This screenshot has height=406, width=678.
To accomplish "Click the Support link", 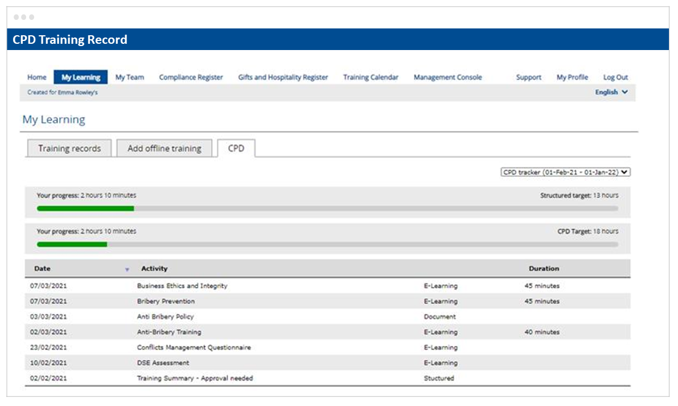I will (528, 77).
